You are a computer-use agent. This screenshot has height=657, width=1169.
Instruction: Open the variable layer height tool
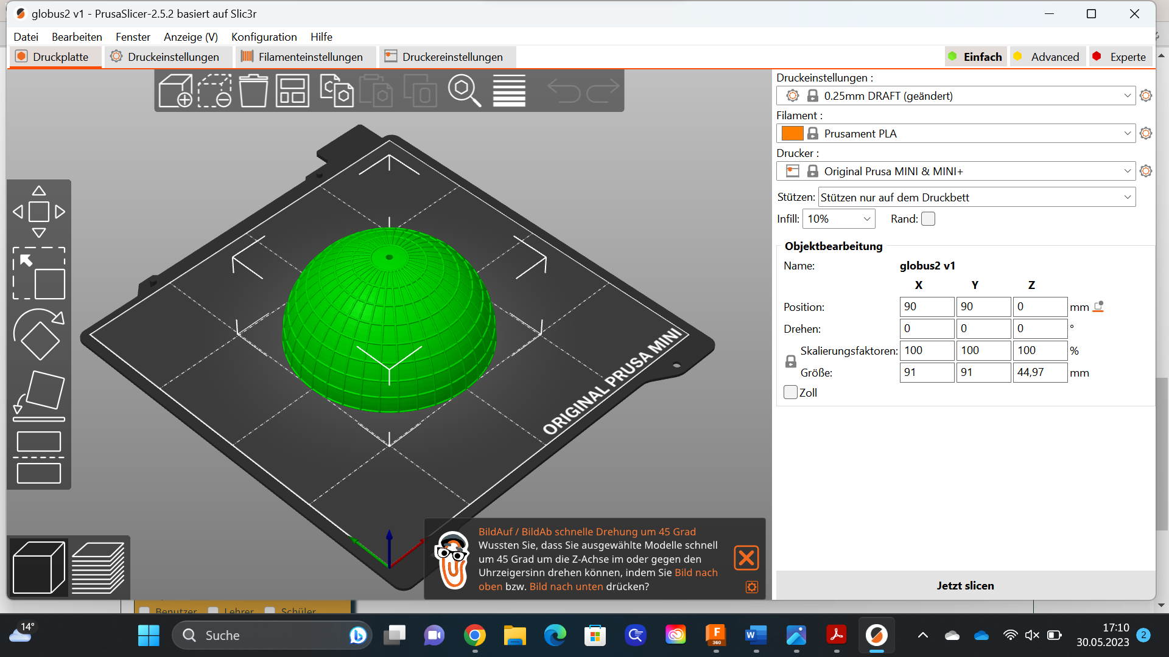click(509, 90)
